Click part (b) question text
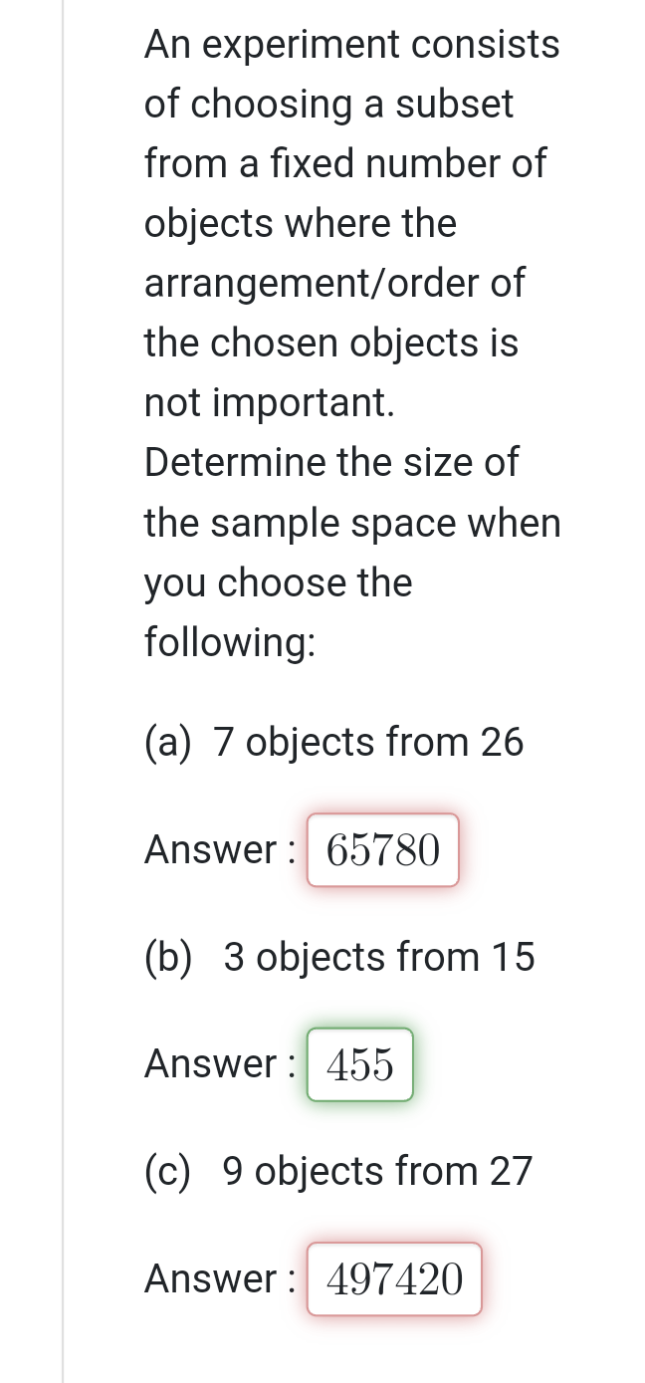Screen dimensions: 645x1383 (338, 957)
